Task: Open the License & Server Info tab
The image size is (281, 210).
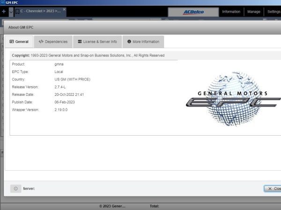Action: [97, 42]
